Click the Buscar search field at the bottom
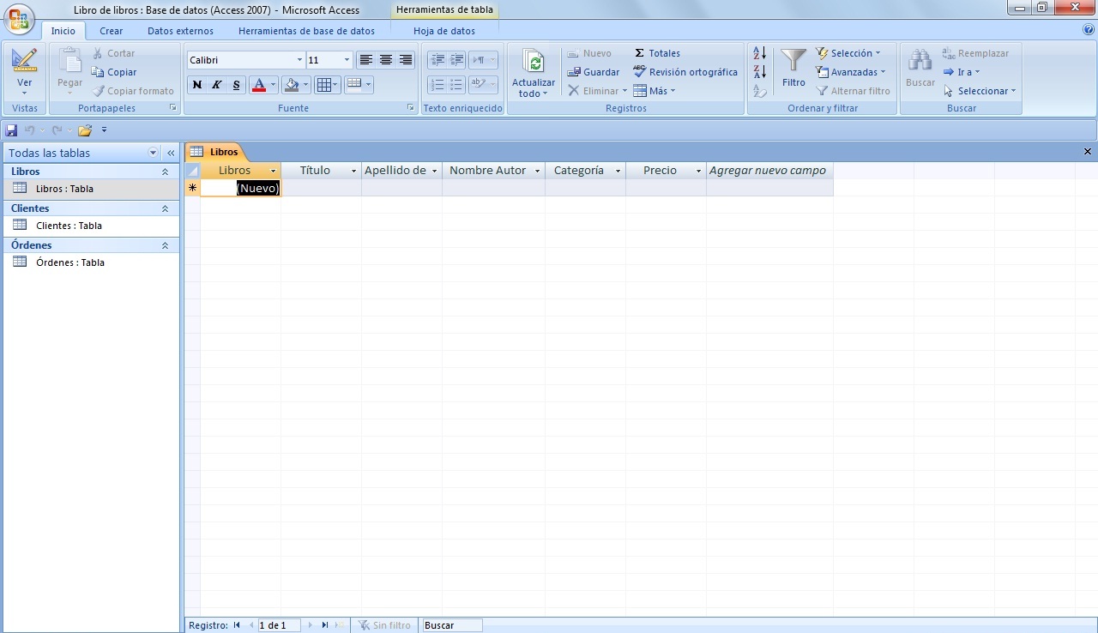Screen dimensions: 1098x633 [x=450, y=624]
